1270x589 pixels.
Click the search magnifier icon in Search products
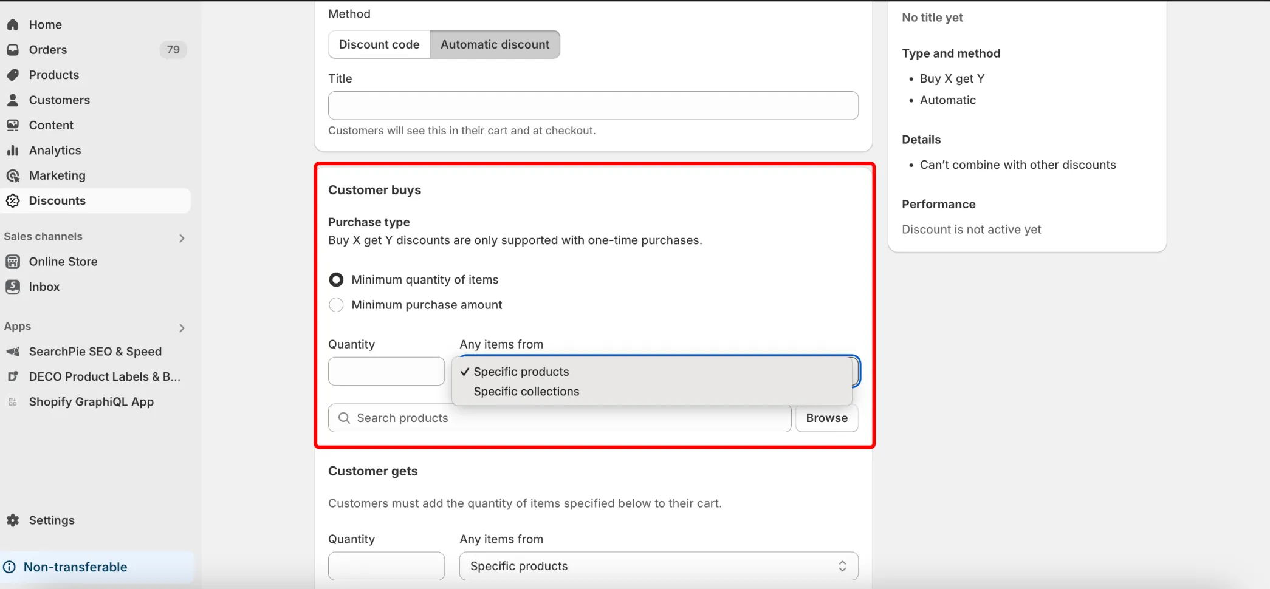(344, 418)
